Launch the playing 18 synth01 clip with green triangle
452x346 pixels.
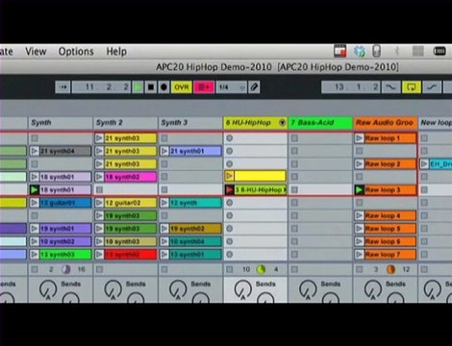35,189
